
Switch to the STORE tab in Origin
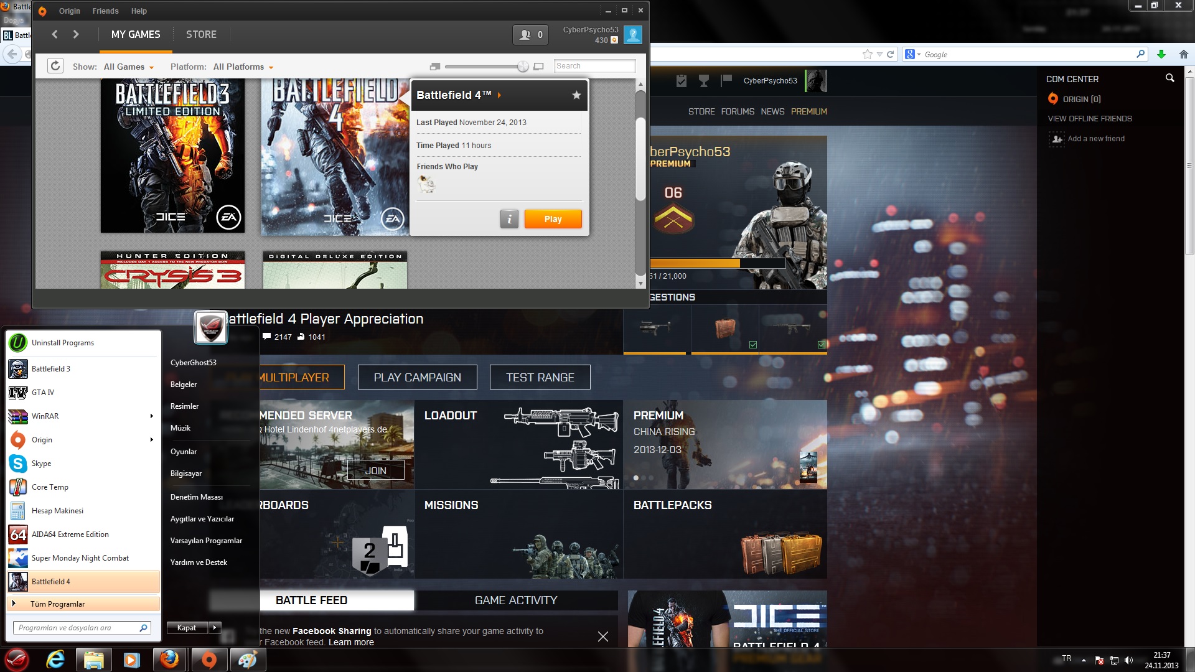point(201,35)
